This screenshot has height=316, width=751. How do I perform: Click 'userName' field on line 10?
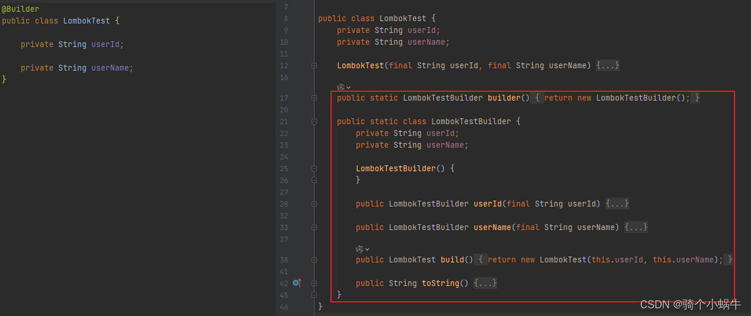click(426, 42)
